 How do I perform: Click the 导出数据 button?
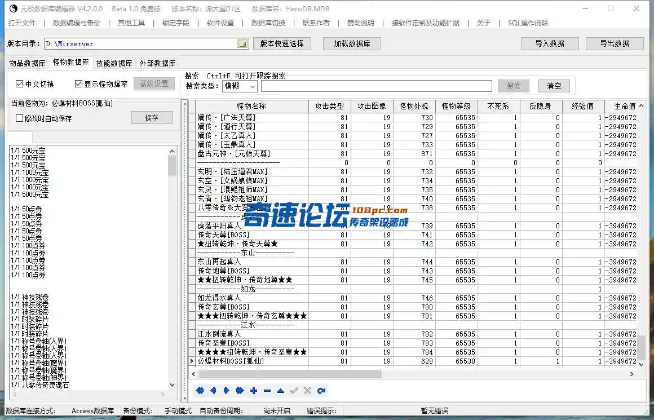tap(615, 43)
